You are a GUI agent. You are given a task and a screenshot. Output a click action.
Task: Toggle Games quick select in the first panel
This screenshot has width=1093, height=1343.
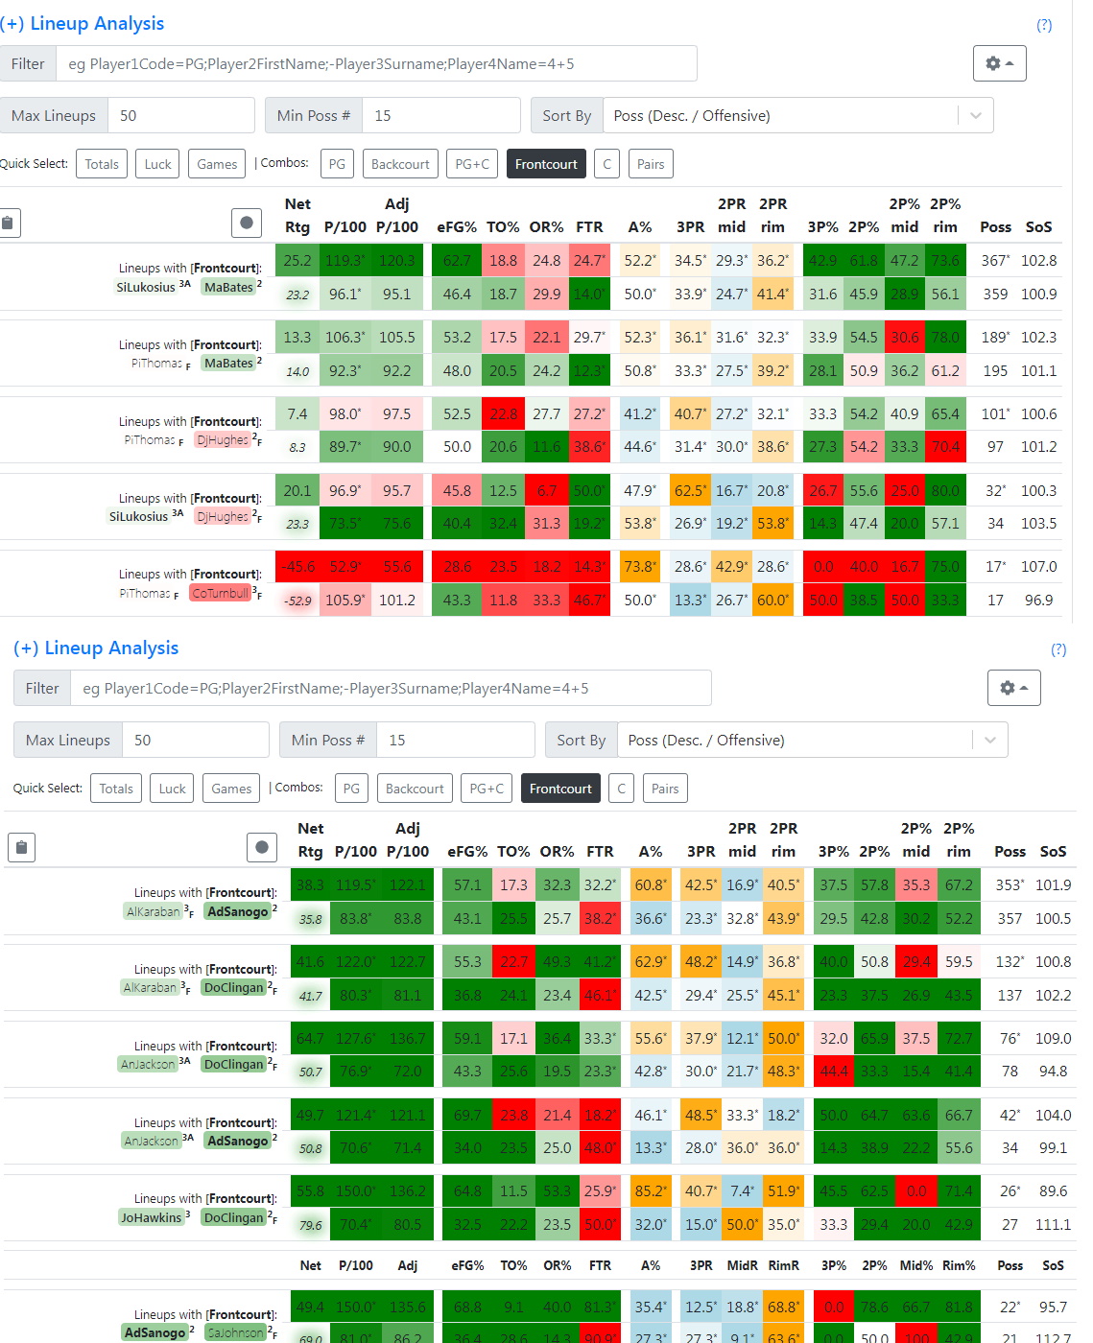pyautogui.click(x=217, y=164)
